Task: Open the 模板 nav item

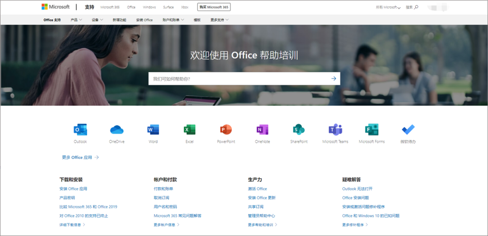Action: coord(197,20)
